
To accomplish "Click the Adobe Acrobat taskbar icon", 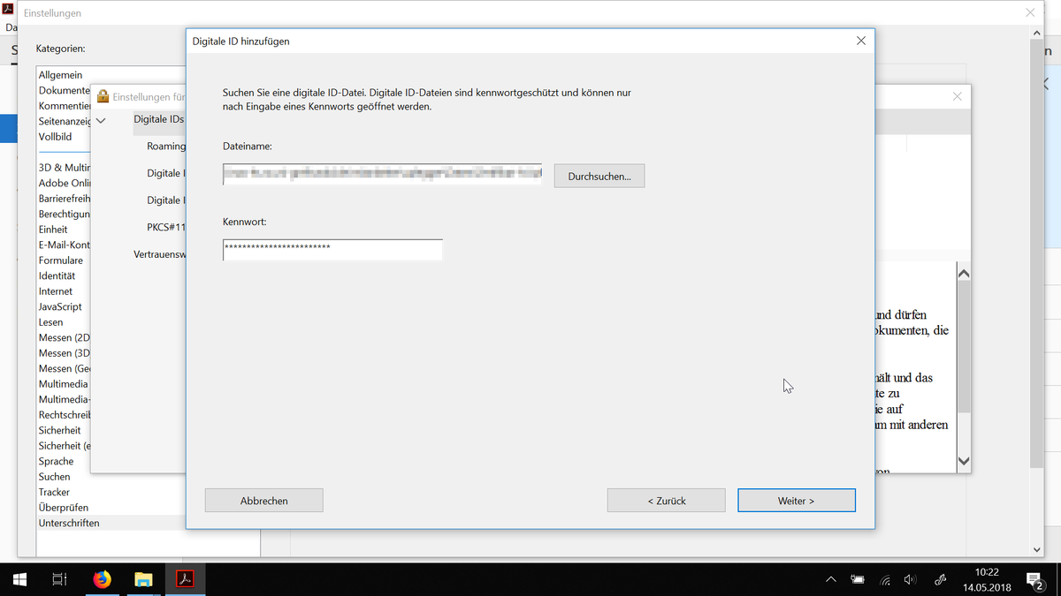I will pos(185,579).
